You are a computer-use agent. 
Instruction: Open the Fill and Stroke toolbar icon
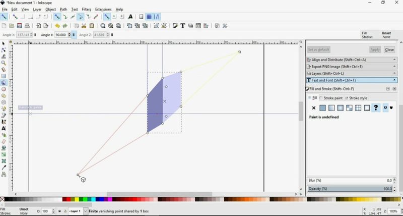175,26
